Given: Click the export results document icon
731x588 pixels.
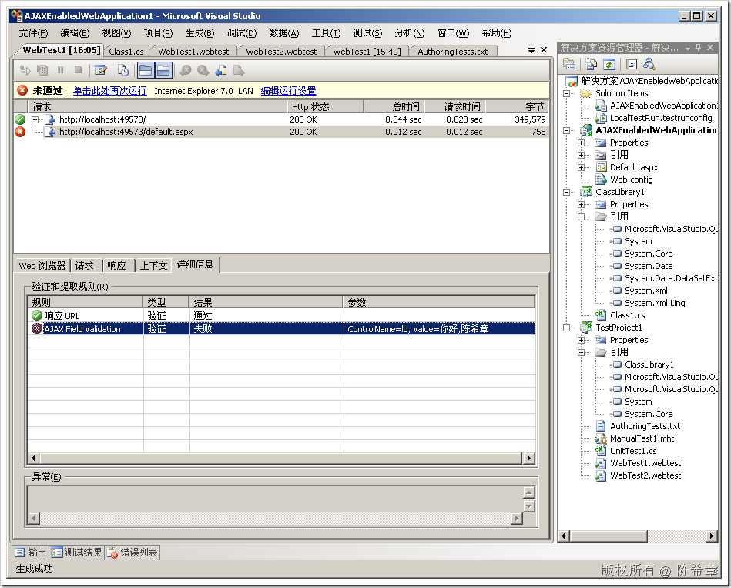Looking at the screenshot, I should [x=239, y=70].
